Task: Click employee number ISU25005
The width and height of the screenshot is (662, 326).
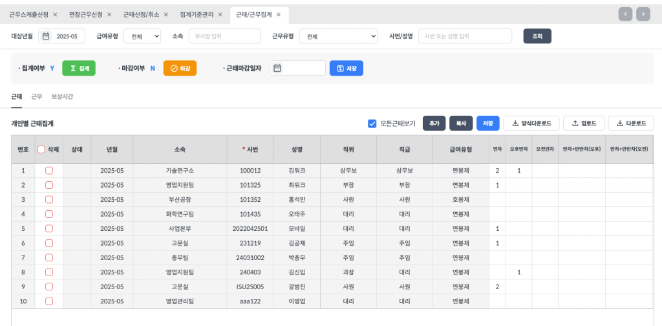Action: 250,287
